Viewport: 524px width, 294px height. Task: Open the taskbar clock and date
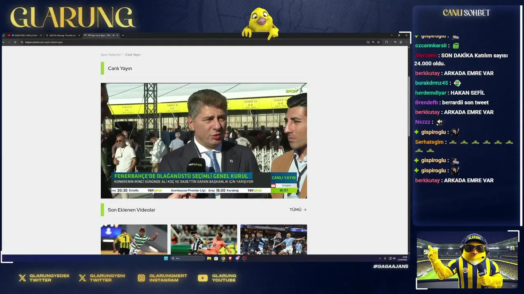coord(402,258)
